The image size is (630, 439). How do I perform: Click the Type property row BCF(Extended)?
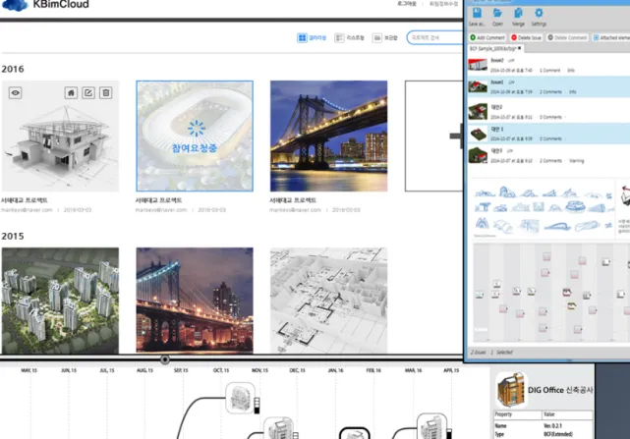(x=544, y=434)
